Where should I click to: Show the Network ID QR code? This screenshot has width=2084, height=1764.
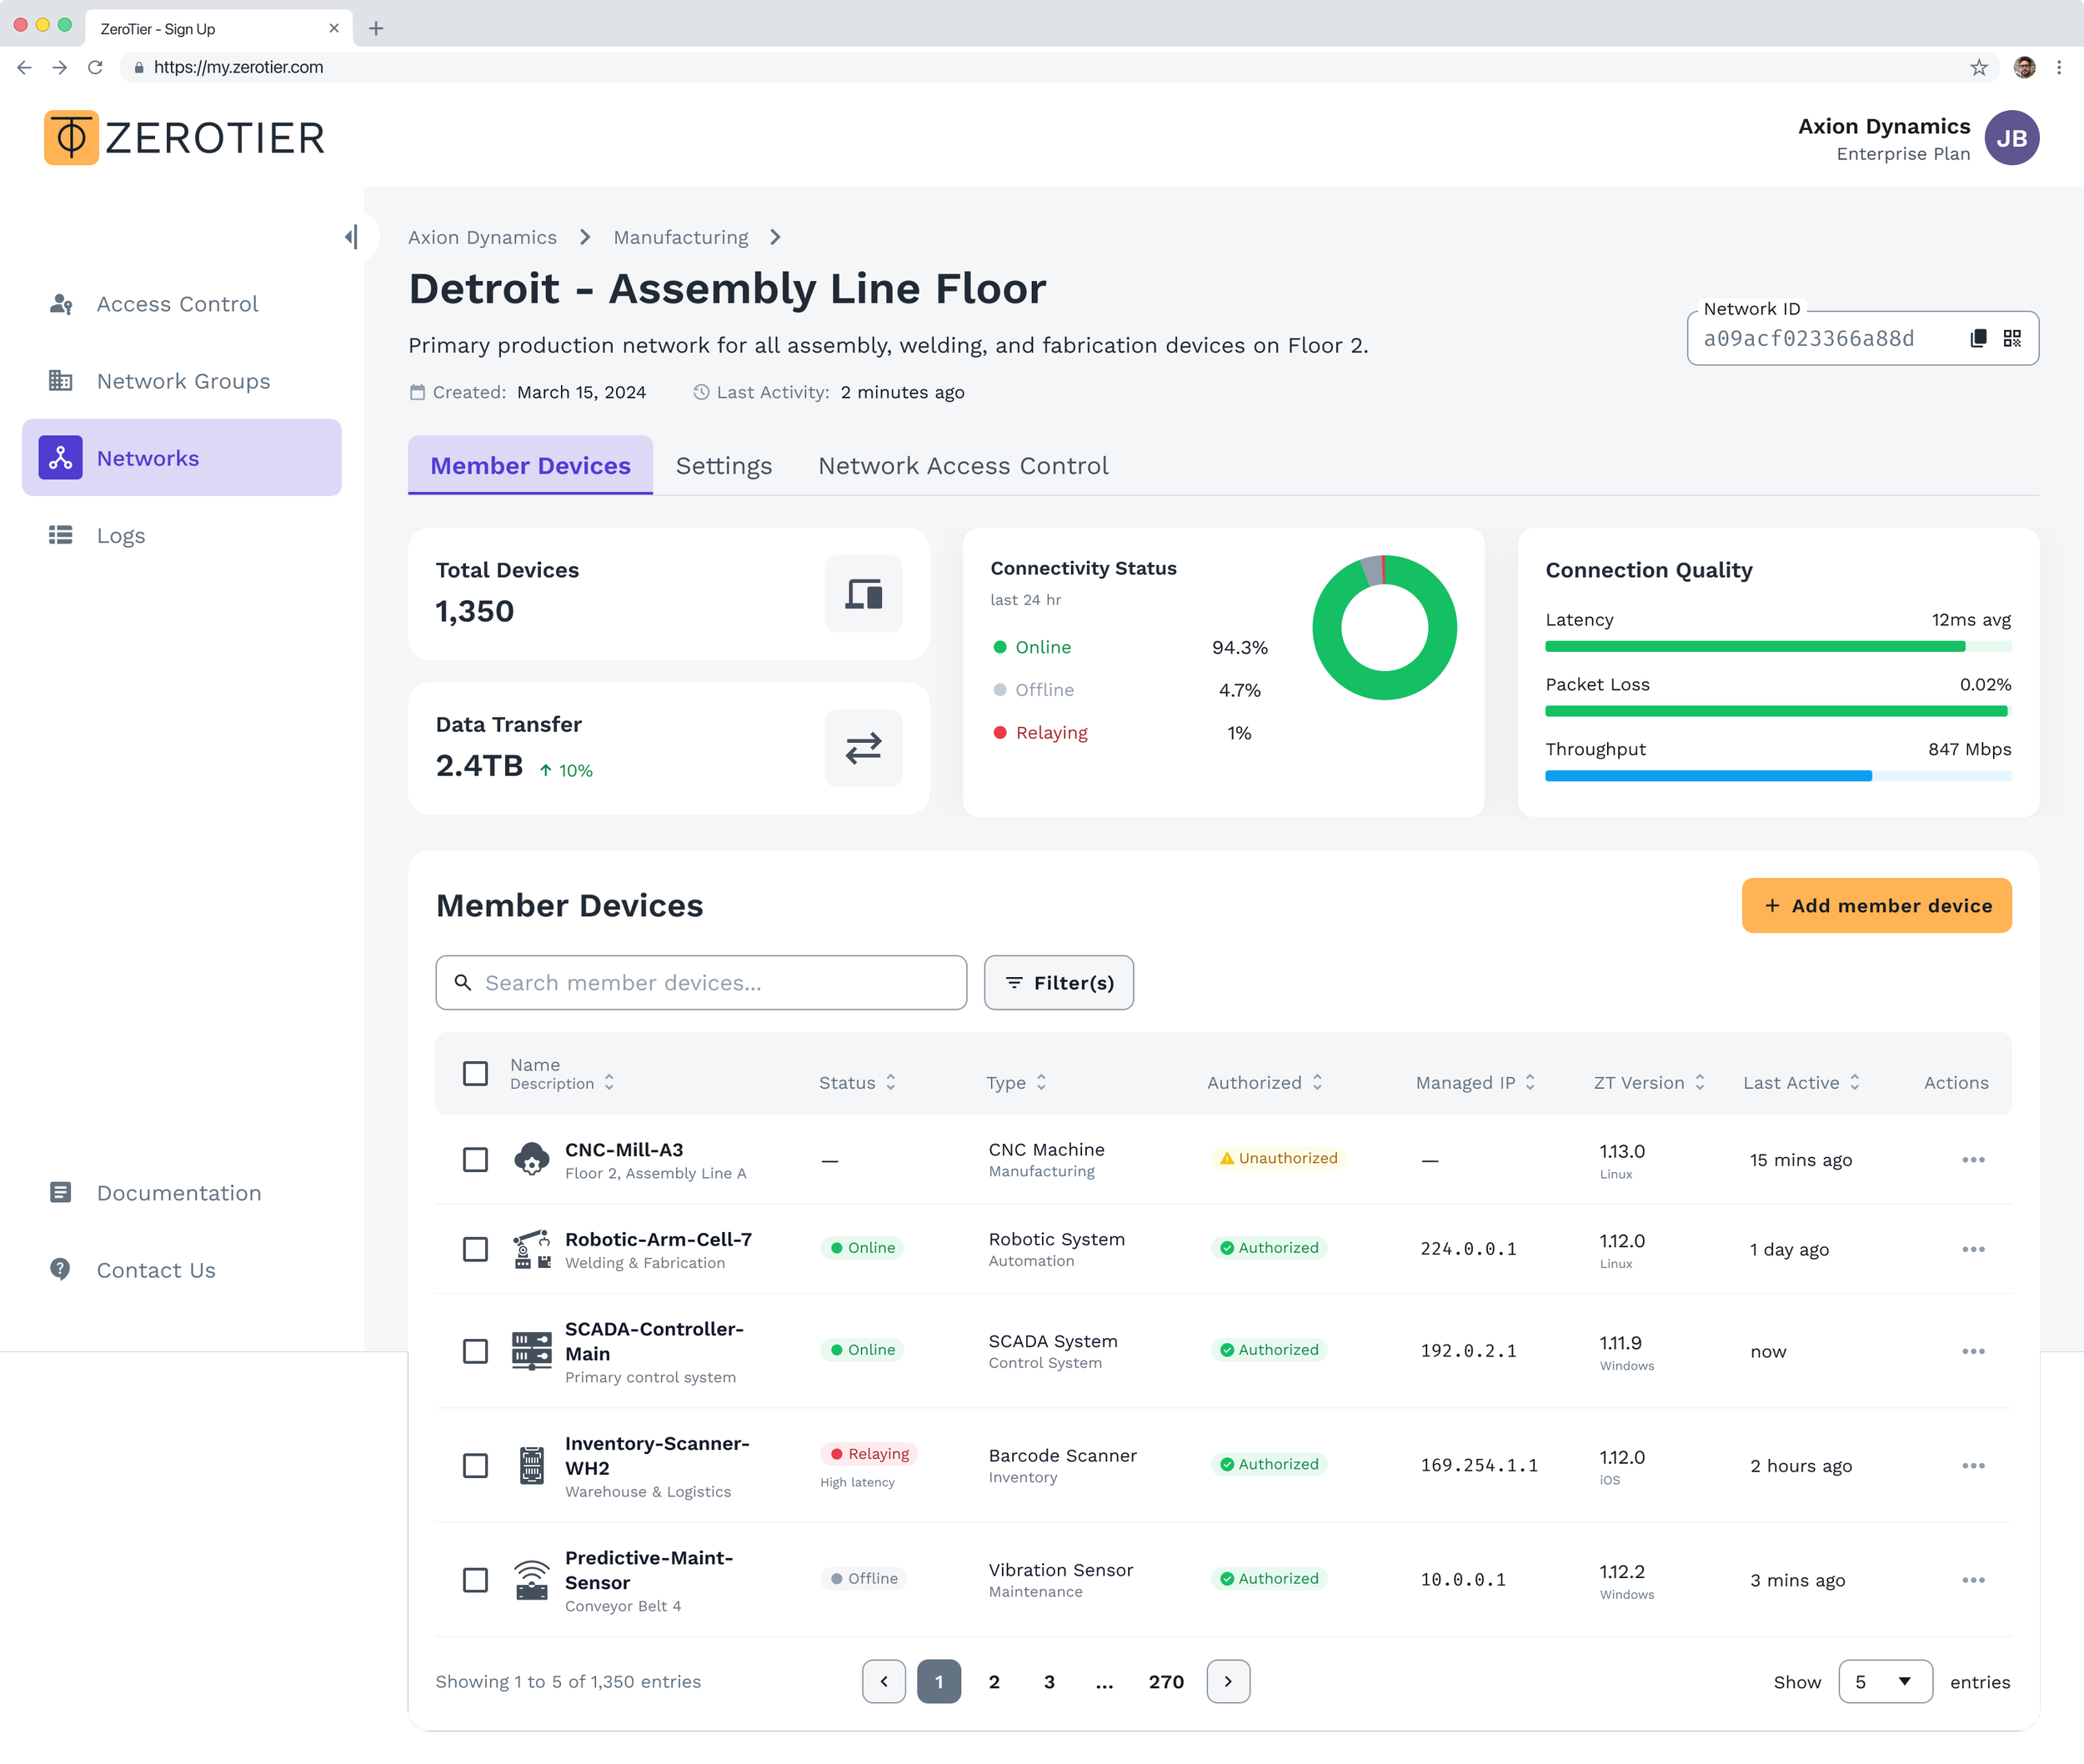pyautogui.click(x=2012, y=338)
